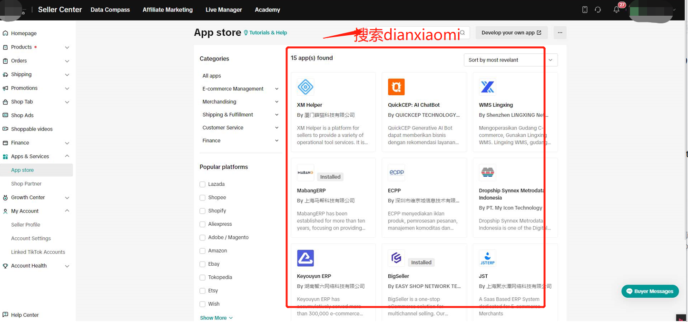
Task: Check the Tokopedia platform checkbox
Action: [x=203, y=278]
